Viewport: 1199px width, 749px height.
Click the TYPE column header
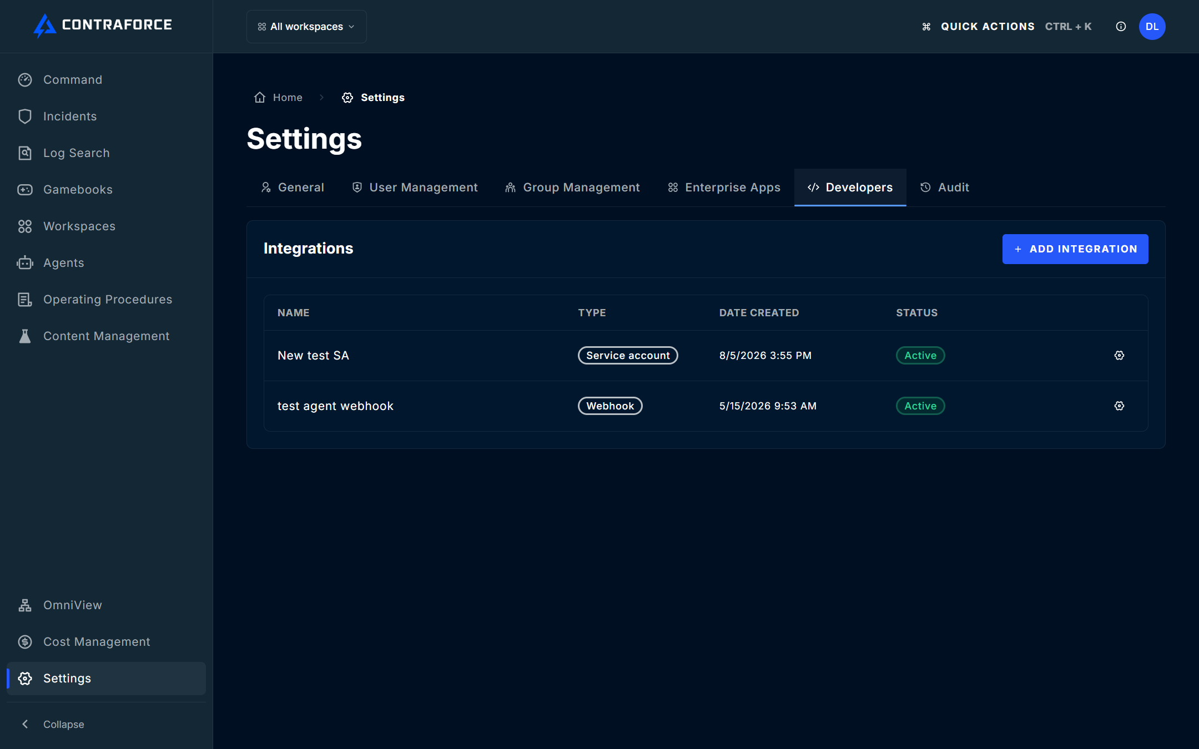point(592,313)
